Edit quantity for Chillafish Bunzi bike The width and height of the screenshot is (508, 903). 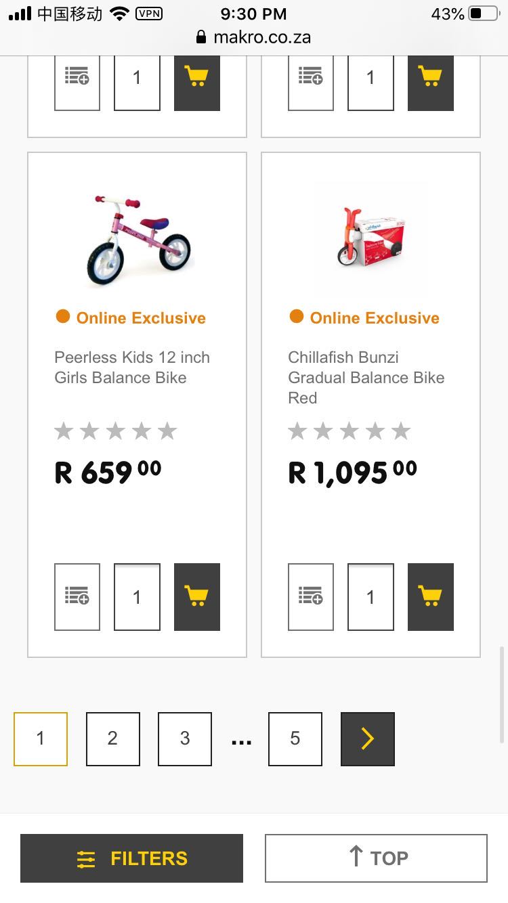click(x=371, y=596)
